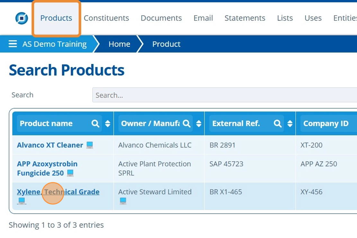Sort by the Owner / Manufacturer column
This screenshot has width=357, height=238.
pos(199,124)
